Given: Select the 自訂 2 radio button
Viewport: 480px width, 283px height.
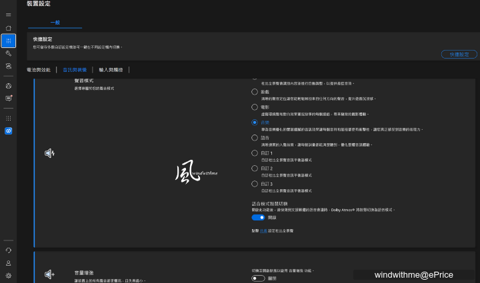Looking at the screenshot, I should click(255, 168).
